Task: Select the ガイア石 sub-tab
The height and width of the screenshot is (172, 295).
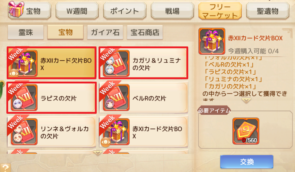Action: click(x=105, y=32)
